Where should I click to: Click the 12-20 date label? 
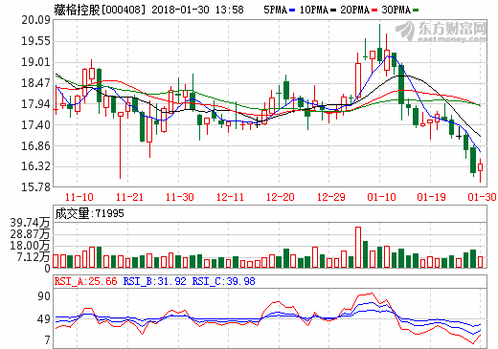coord(280,197)
